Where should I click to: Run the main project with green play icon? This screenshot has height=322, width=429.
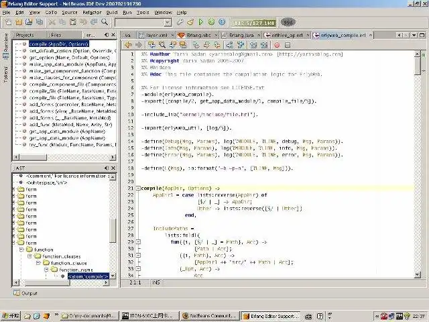[201, 22]
